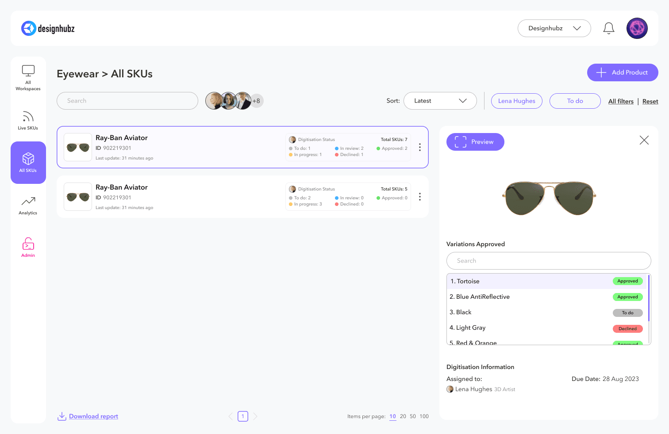Click the +8 more members badge
669x434 pixels.
tap(256, 101)
